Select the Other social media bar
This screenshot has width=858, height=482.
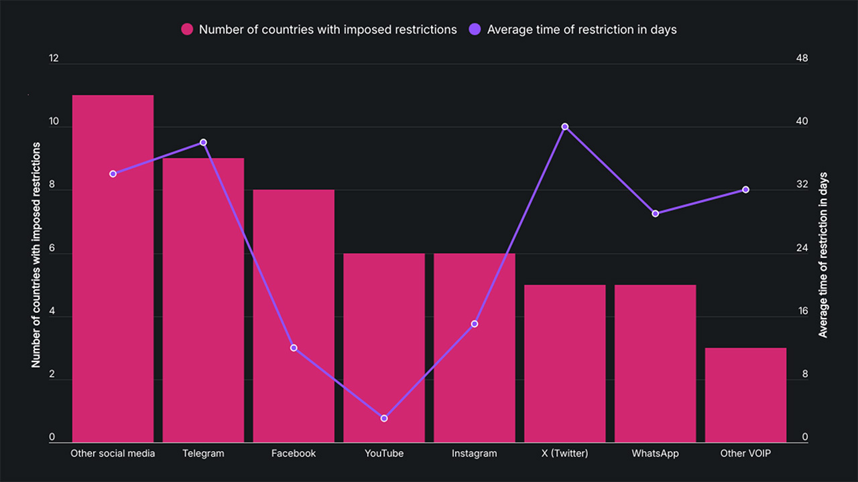coord(113,301)
